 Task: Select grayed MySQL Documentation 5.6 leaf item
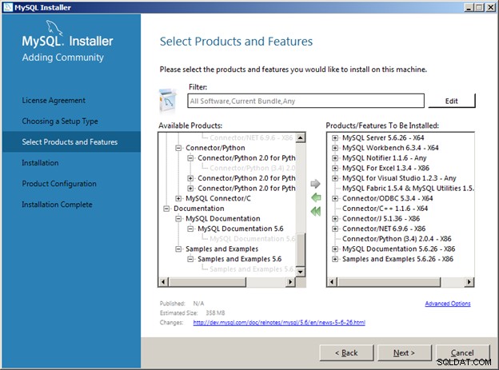click(x=253, y=239)
